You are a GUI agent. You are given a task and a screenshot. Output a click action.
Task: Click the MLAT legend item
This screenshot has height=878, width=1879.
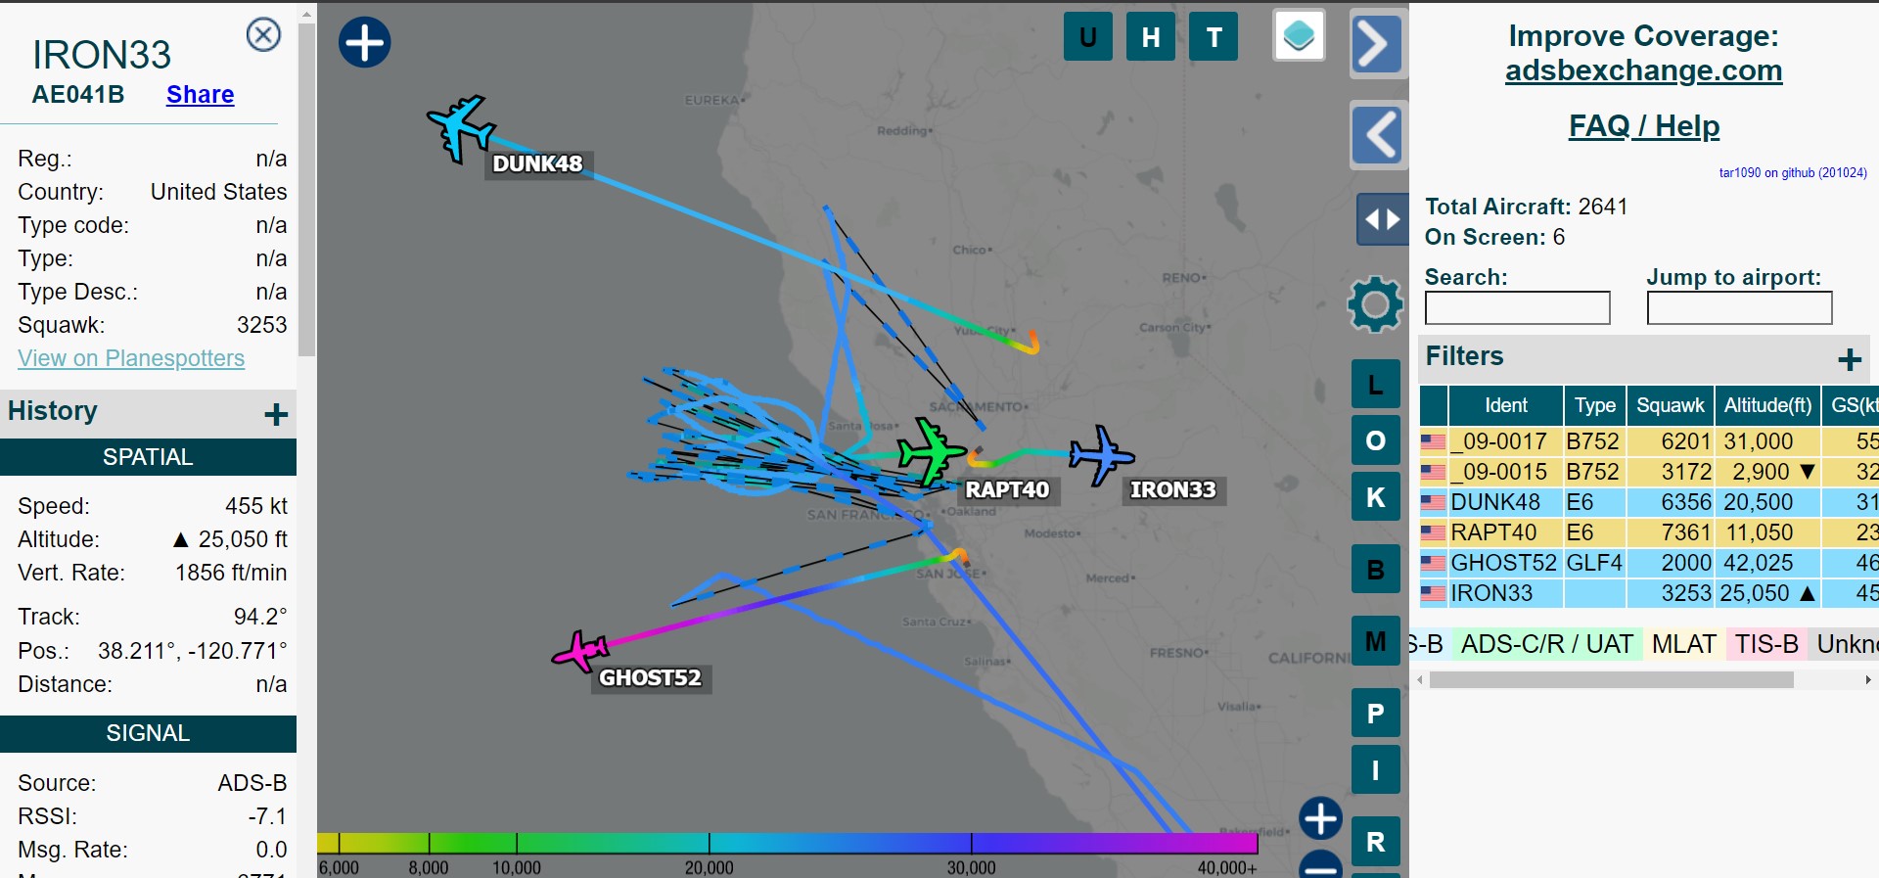[1684, 644]
